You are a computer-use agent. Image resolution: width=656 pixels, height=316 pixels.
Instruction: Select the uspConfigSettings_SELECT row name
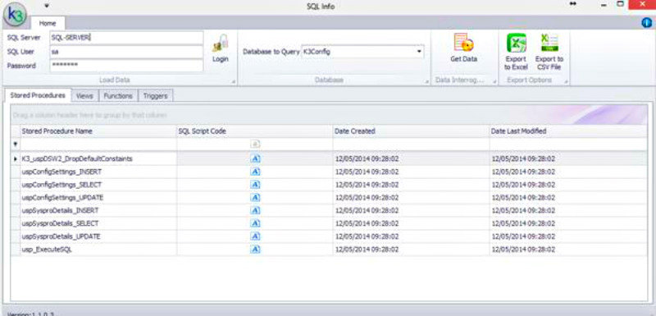[61, 185]
